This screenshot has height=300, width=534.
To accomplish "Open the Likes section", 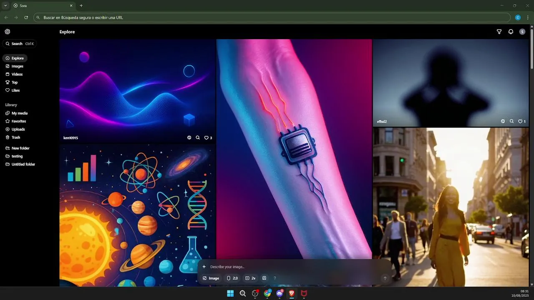I will point(13,90).
